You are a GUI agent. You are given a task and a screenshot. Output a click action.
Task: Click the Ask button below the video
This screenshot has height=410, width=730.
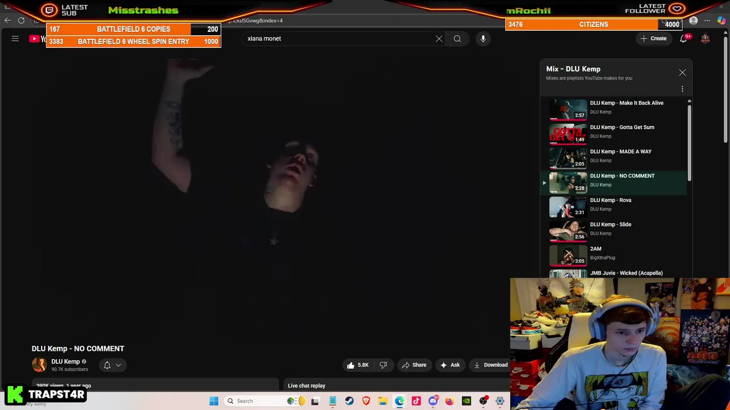pos(449,365)
